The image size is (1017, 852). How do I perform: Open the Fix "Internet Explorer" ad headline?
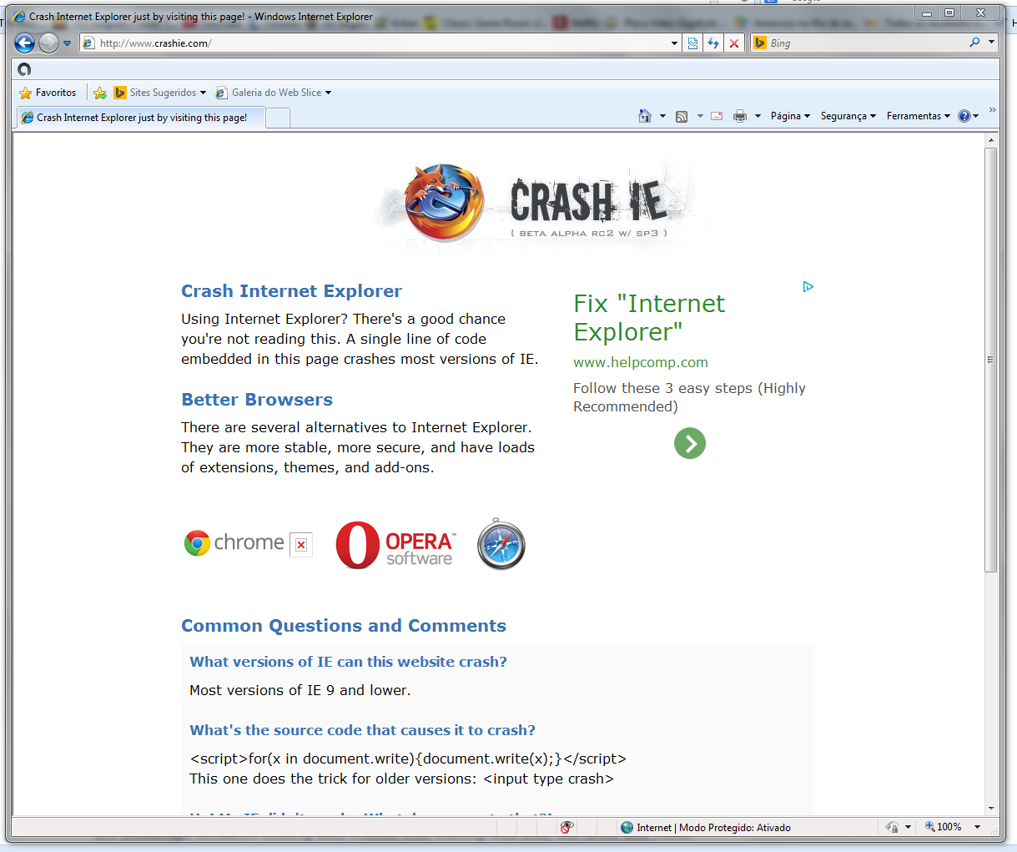pyautogui.click(x=649, y=318)
